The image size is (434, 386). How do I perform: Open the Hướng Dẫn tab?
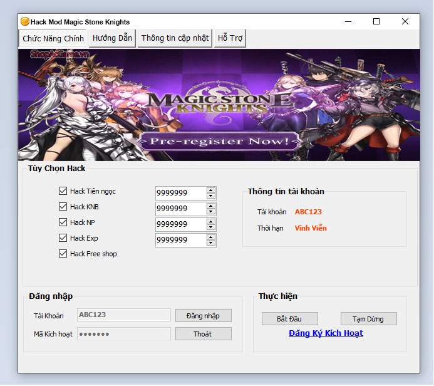(112, 38)
